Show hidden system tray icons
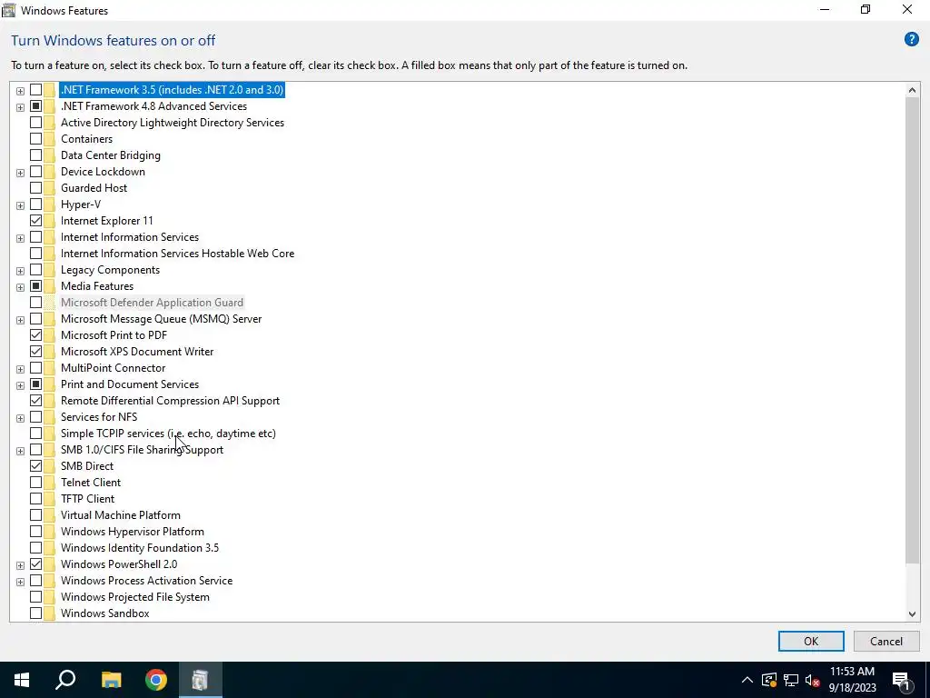This screenshot has height=698, width=930. [747, 680]
